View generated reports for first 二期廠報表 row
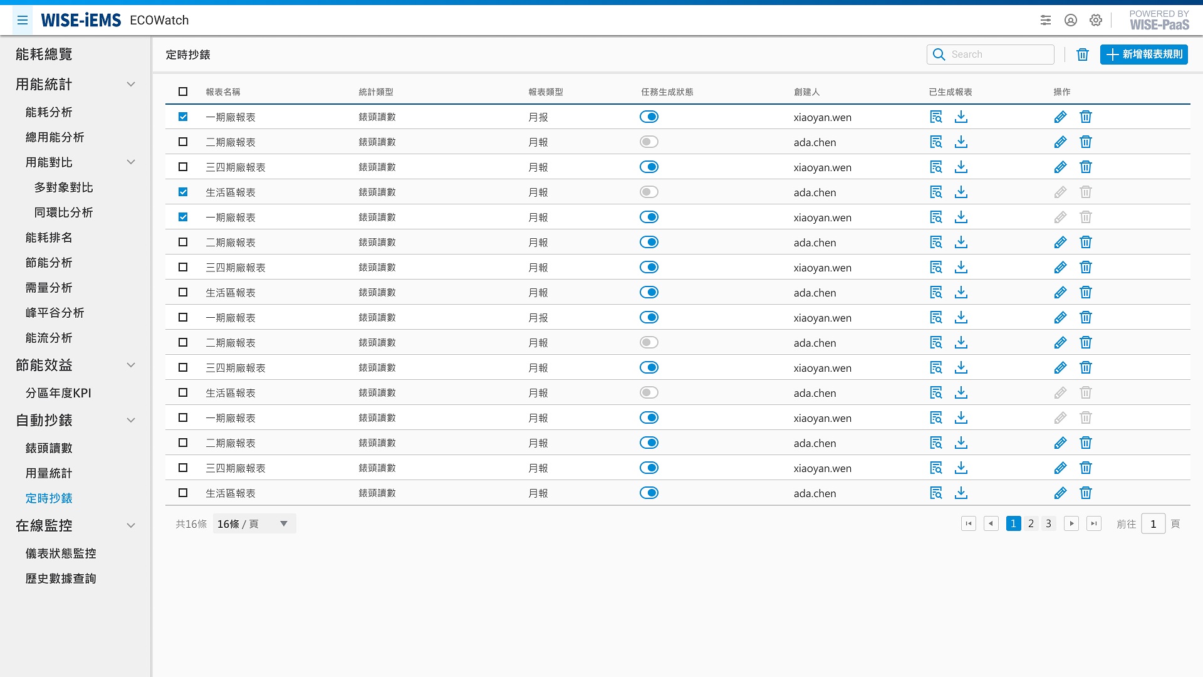The image size is (1203, 677). (x=936, y=142)
